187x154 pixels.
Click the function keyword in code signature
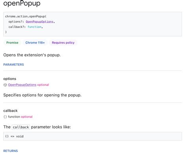point(34,27)
